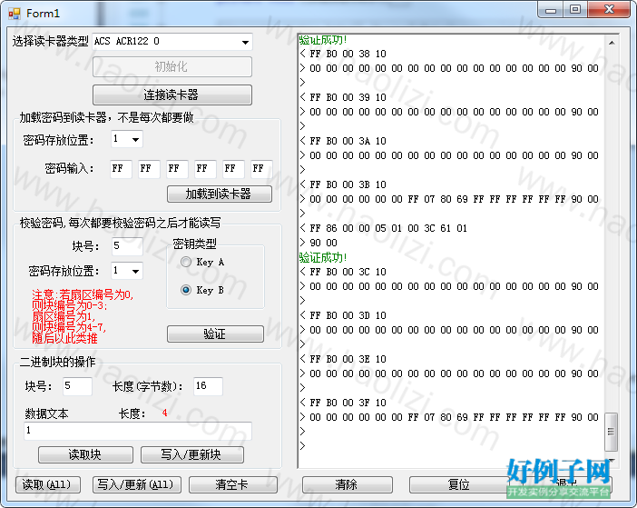Click the 读取块 button
This screenshot has width=637, height=508.
85,454
